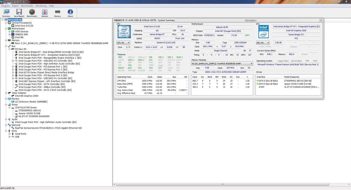Select the Central Processor(s) tree icon
This screenshot has height=190, width=351.
pyautogui.click(x=9, y=23)
